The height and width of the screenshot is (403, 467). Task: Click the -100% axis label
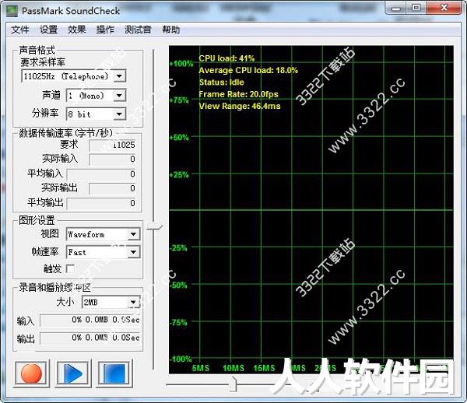181,359
